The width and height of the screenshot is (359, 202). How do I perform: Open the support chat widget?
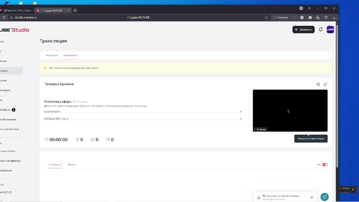coord(325,197)
